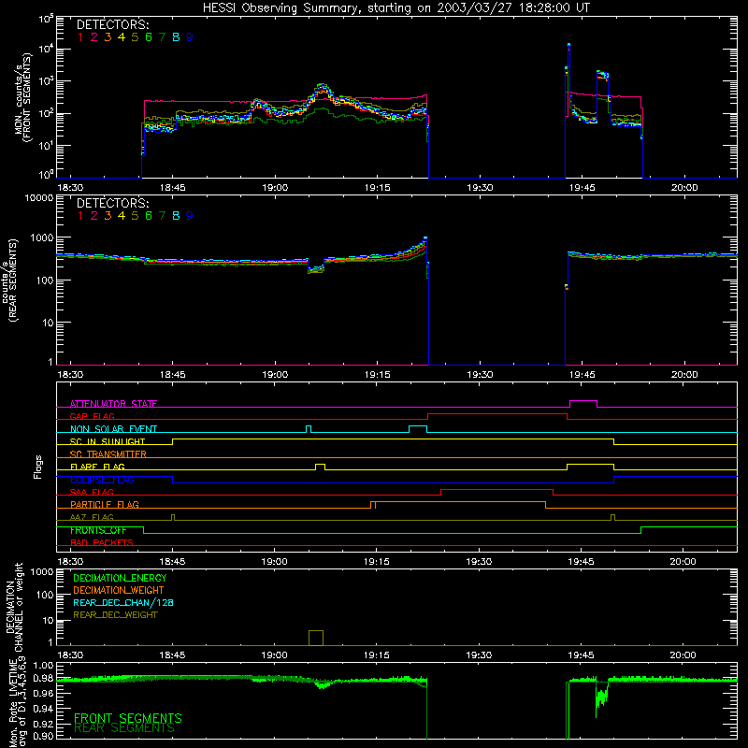Select detector 4 in front segments legend

122,37
